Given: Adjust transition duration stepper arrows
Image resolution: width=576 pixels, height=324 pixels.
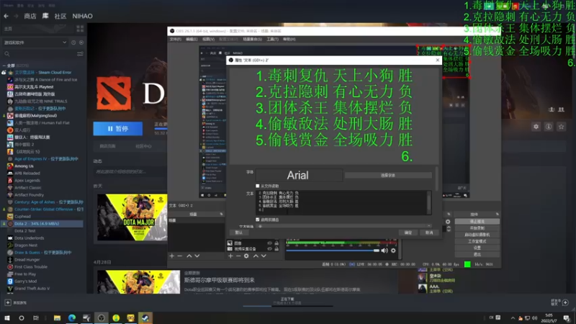Looking at the screenshot, I should 449,228.
